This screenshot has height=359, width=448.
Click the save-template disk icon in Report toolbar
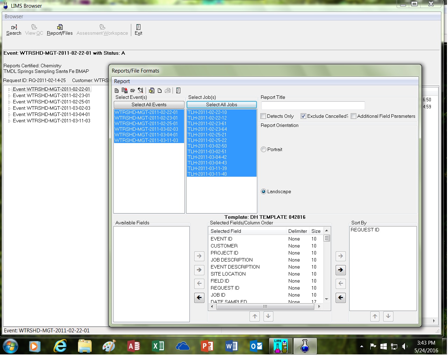(x=125, y=90)
